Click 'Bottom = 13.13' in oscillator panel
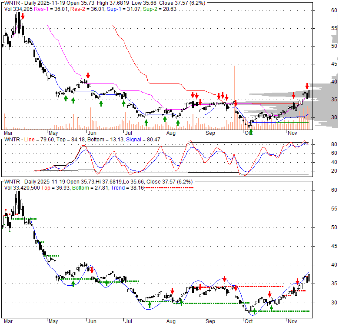This screenshot has height=324, width=339. coord(106,140)
